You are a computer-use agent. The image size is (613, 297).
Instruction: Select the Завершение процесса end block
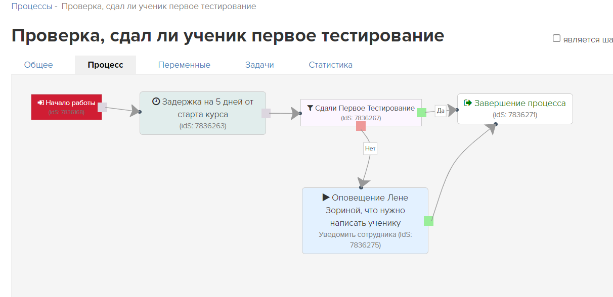tap(515, 109)
